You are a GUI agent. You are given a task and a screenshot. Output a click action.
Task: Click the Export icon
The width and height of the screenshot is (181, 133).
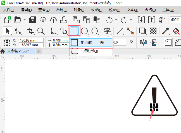coord(152,20)
